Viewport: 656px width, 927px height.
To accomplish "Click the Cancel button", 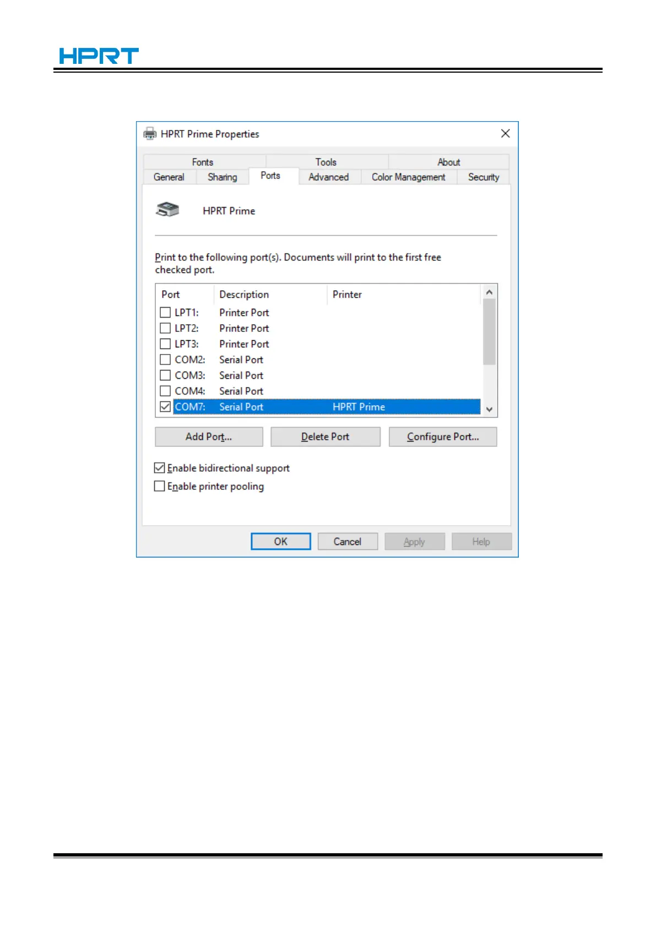I will coord(348,541).
